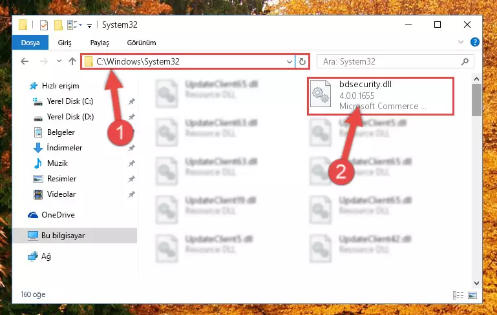The width and height of the screenshot is (497, 315).
Task: Expand the ribbon with the chevron
Action: click(461, 42)
